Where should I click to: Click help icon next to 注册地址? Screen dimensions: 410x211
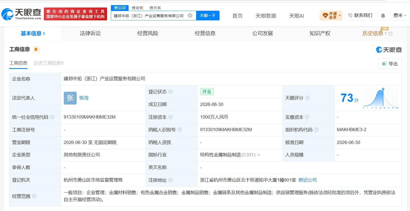[171, 180]
